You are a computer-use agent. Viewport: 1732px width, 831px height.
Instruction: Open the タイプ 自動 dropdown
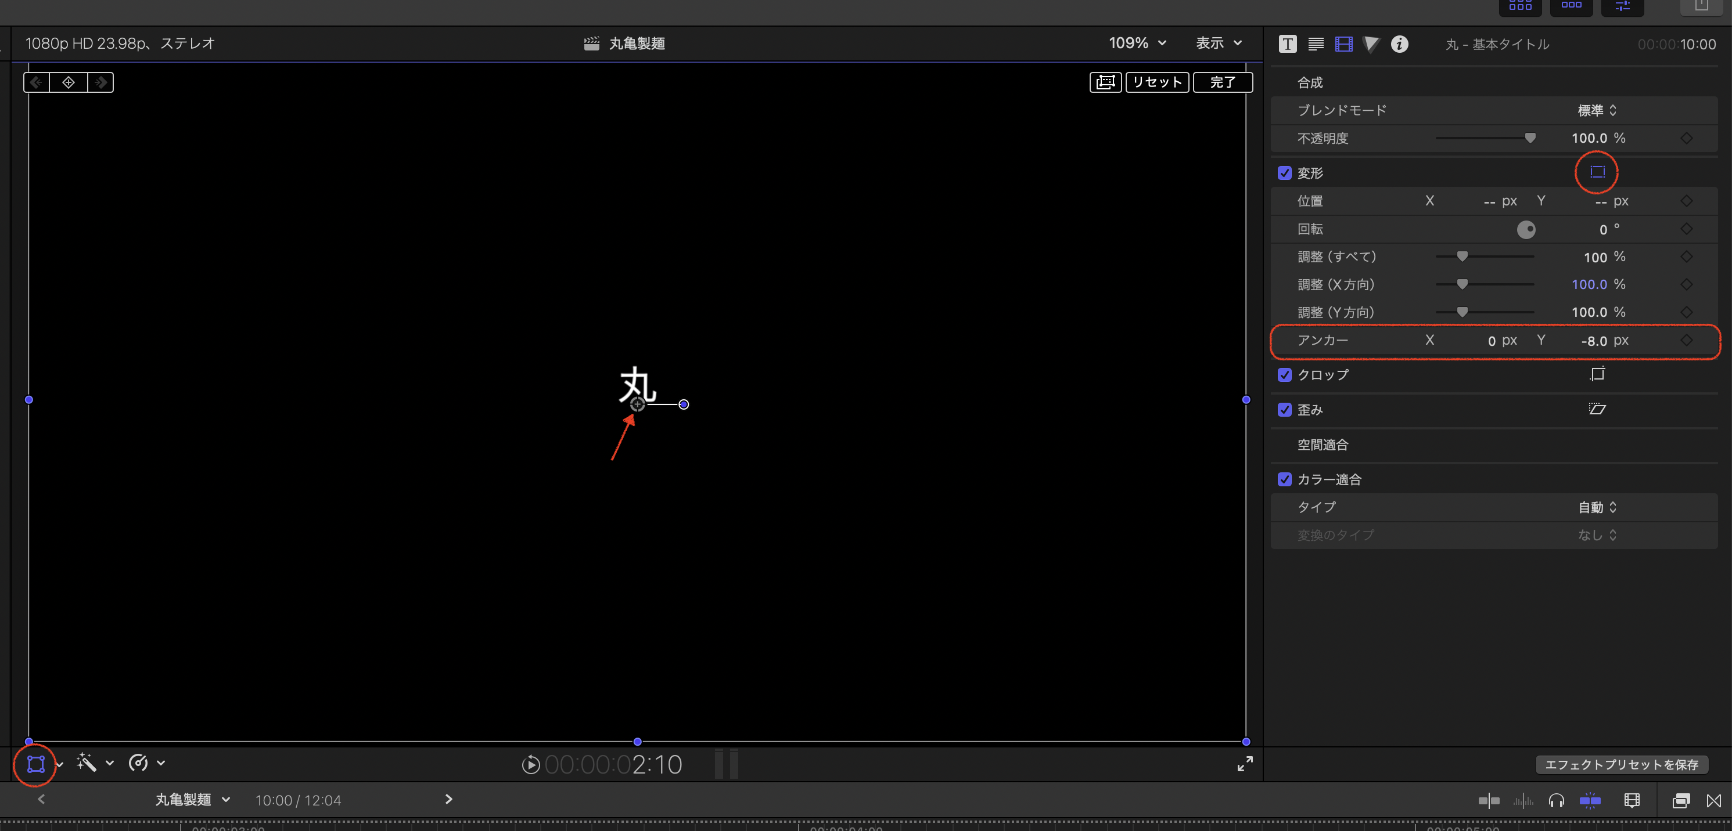(1597, 507)
